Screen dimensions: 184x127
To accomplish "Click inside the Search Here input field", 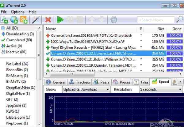I will pyautogui.click(x=155, y=20).
